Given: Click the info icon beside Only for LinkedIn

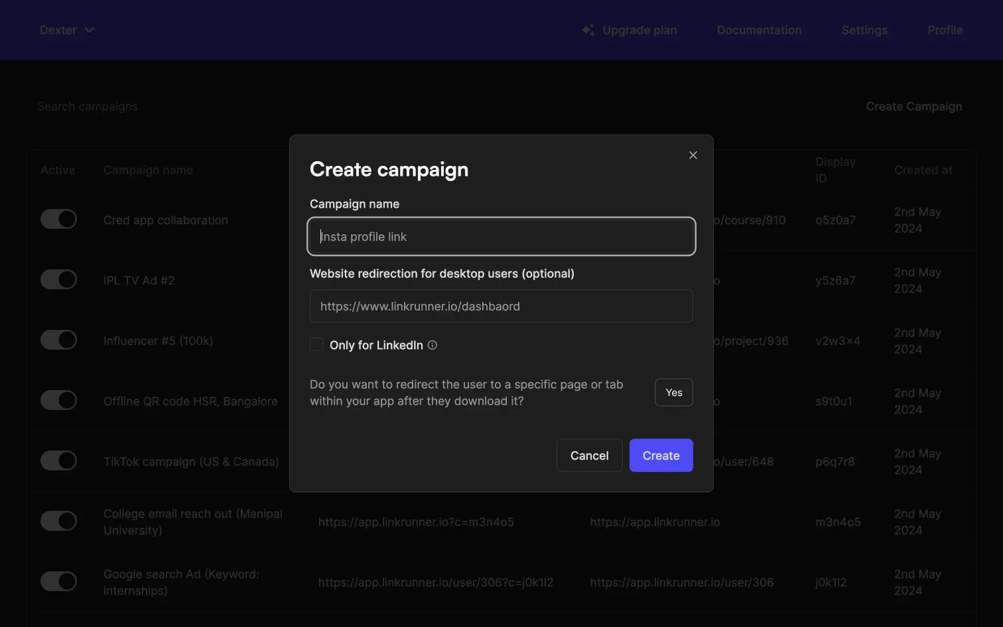Looking at the screenshot, I should point(433,345).
